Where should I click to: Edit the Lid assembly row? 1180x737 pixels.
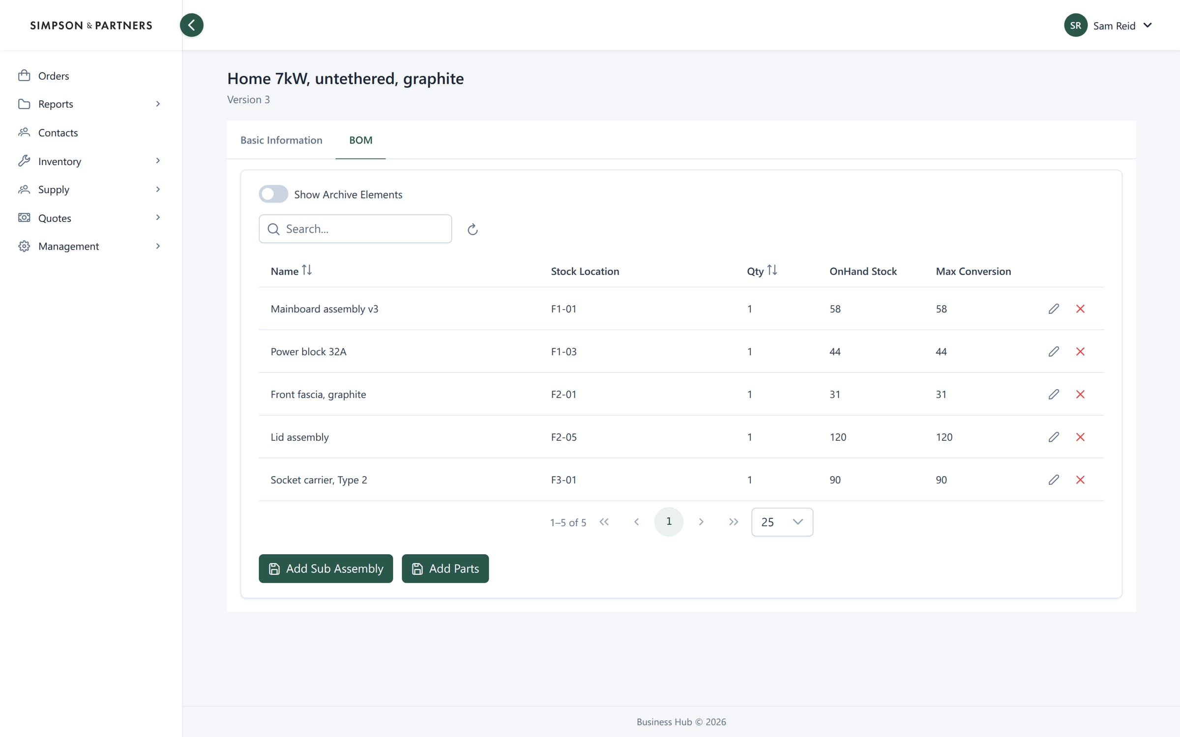[x=1053, y=437]
